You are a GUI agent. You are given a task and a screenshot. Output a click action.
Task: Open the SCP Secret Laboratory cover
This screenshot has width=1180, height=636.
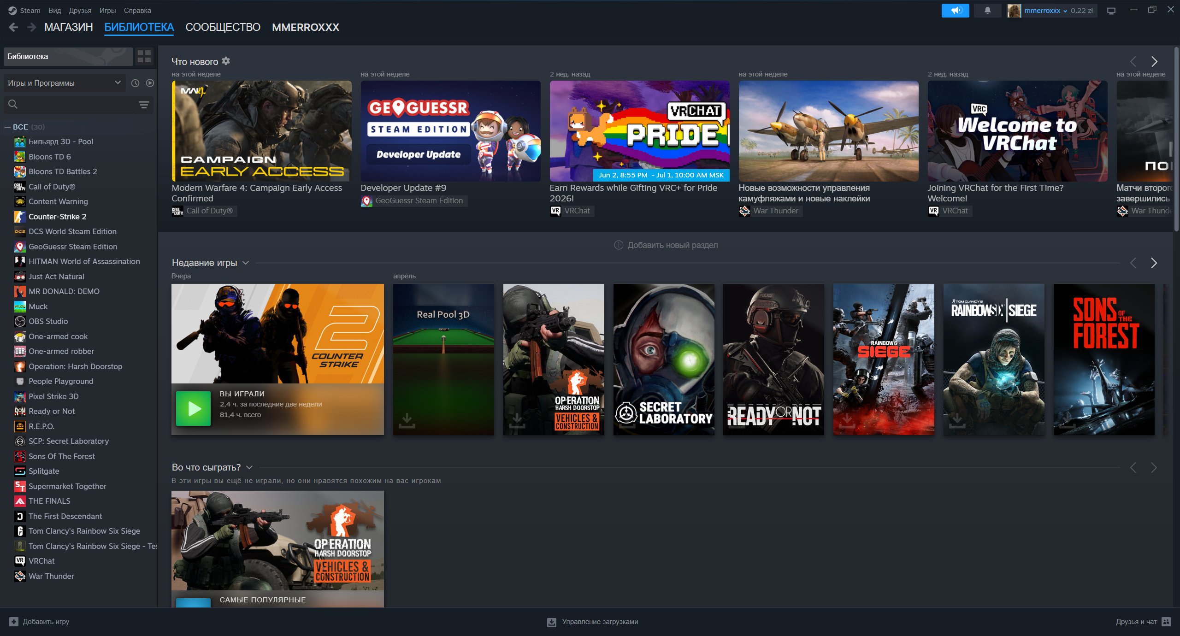664,359
